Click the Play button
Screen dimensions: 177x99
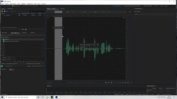pyautogui.click(x=71, y=82)
